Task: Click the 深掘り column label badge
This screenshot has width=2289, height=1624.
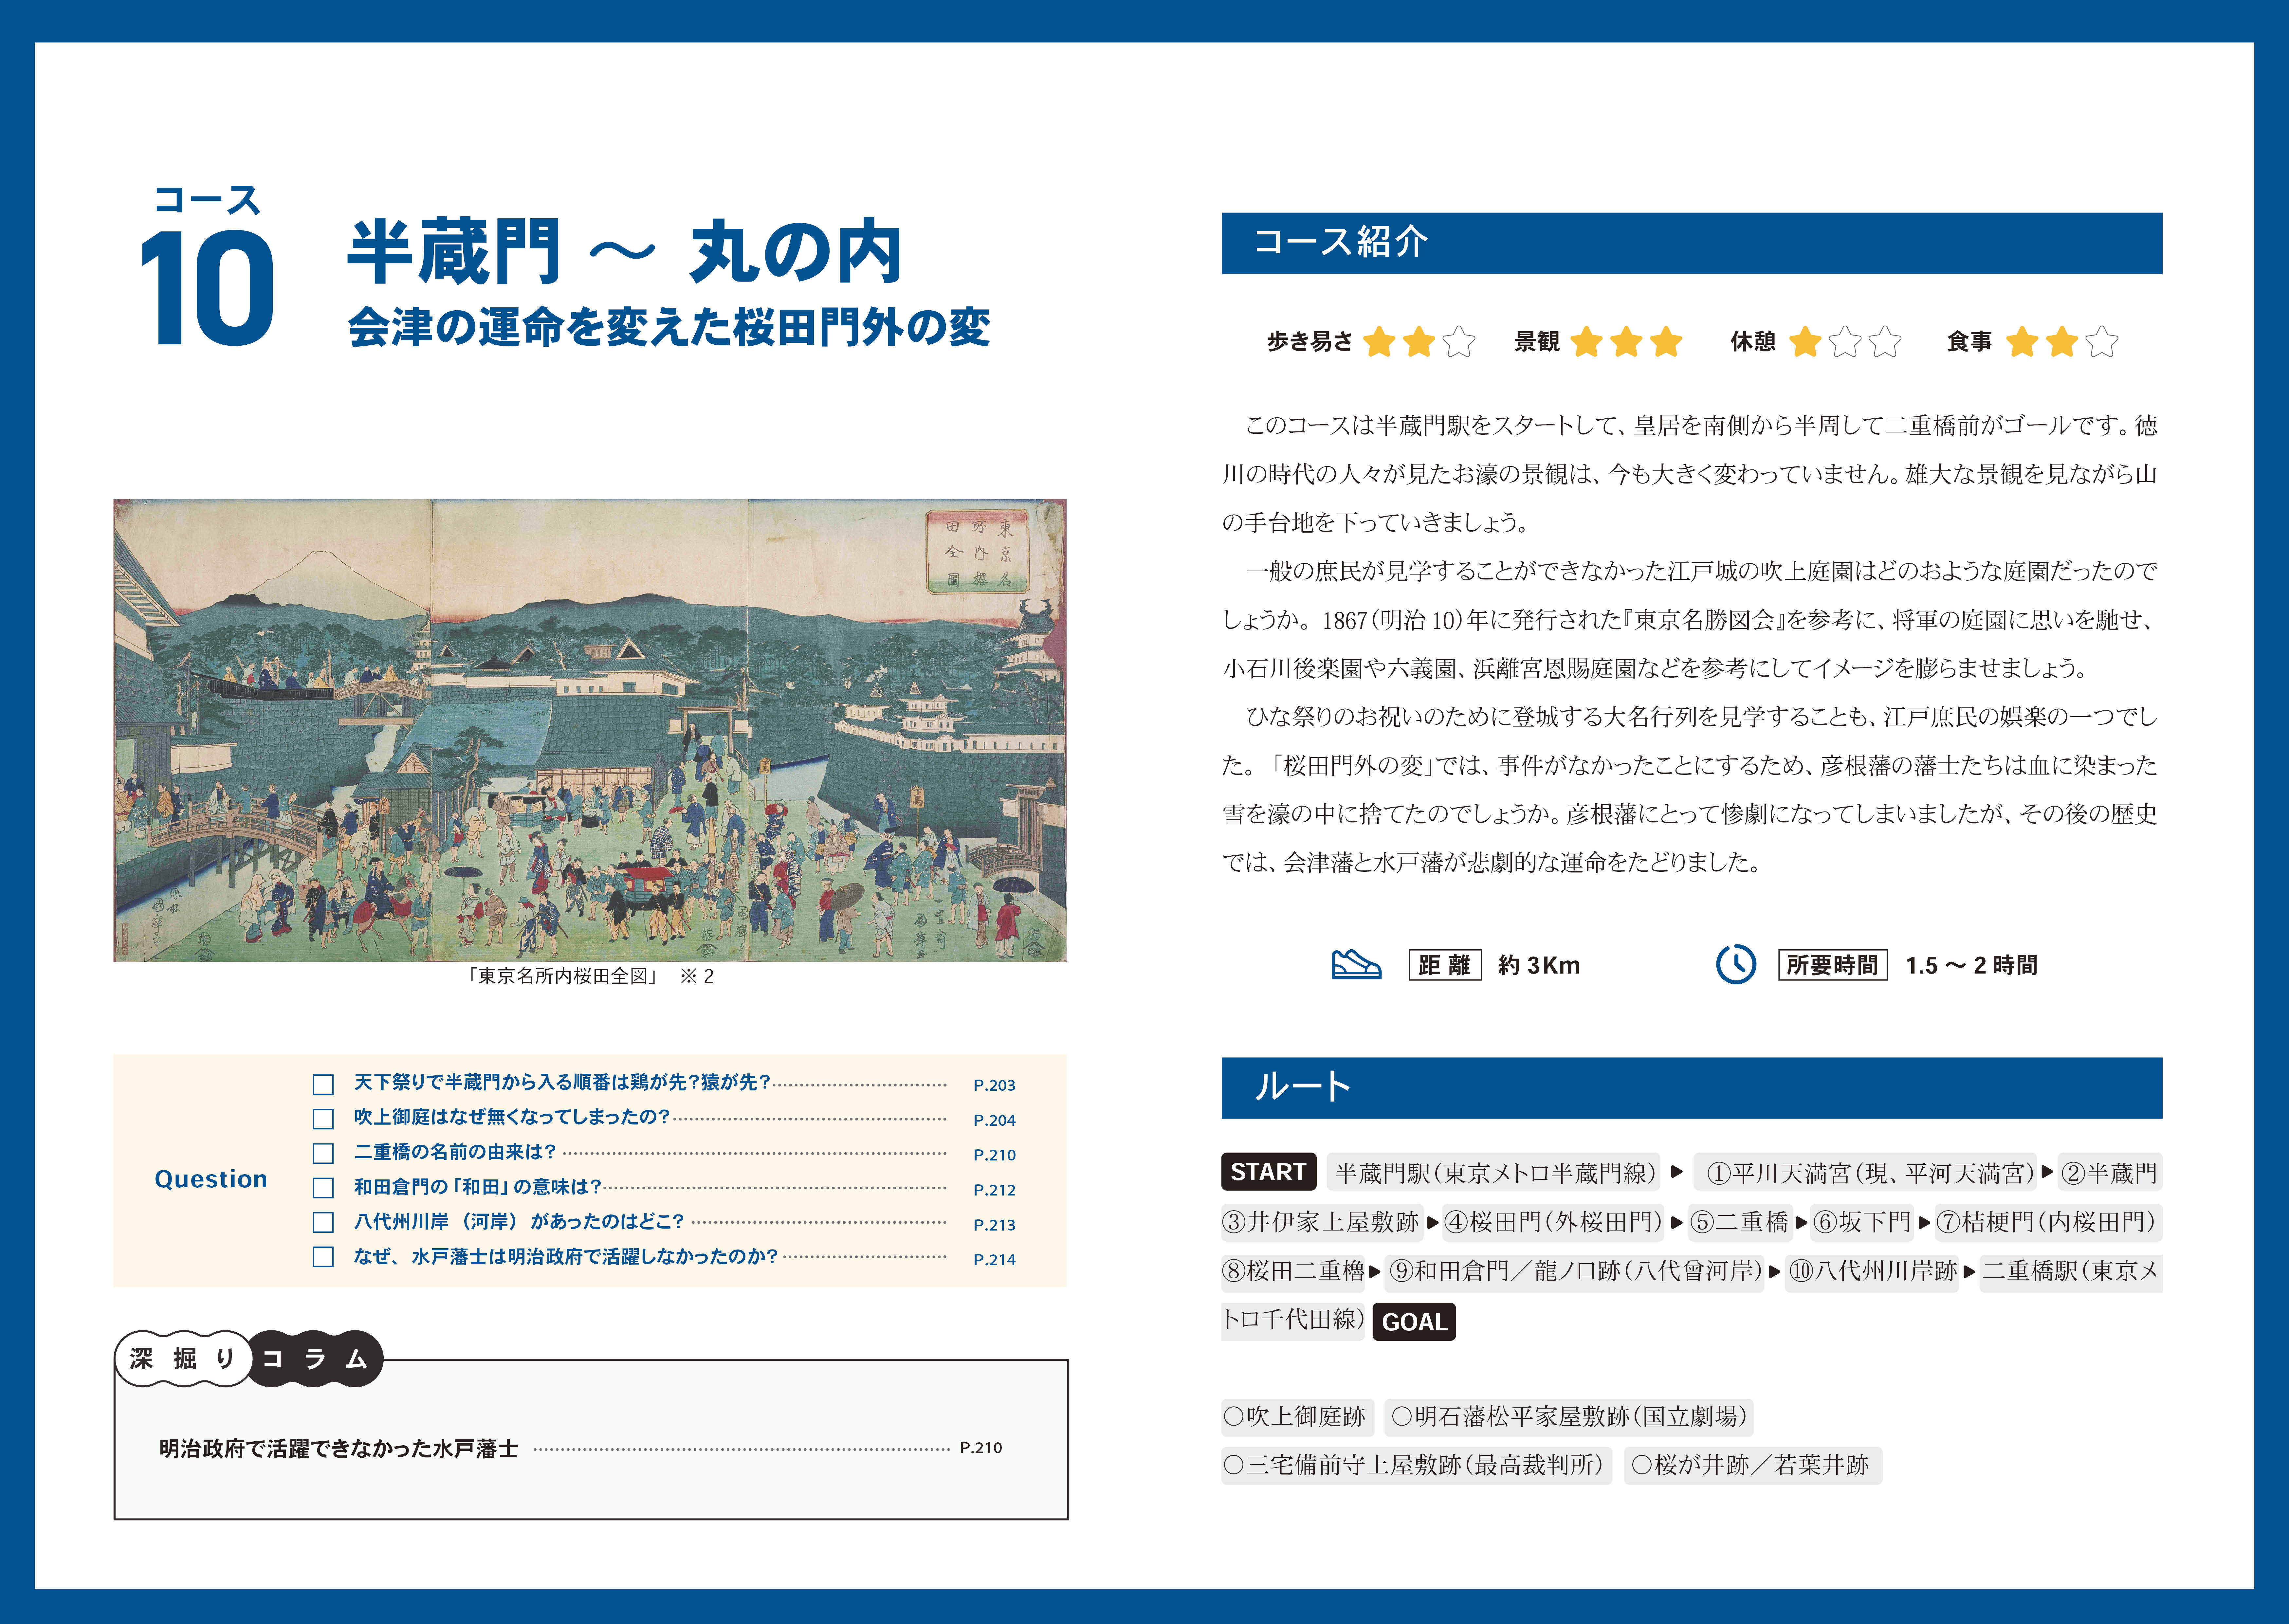Action: [x=184, y=1359]
